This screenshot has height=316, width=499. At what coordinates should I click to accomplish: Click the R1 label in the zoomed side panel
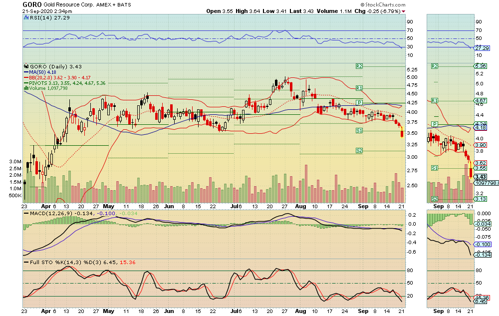click(x=435, y=100)
